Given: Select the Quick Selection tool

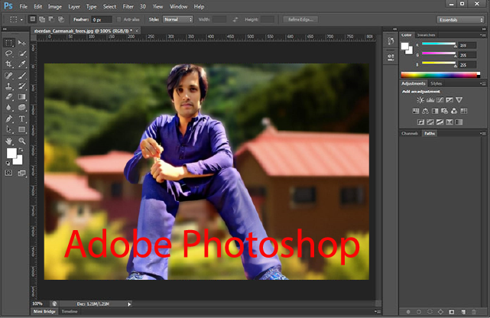Looking at the screenshot, I should [x=22, y=54].
